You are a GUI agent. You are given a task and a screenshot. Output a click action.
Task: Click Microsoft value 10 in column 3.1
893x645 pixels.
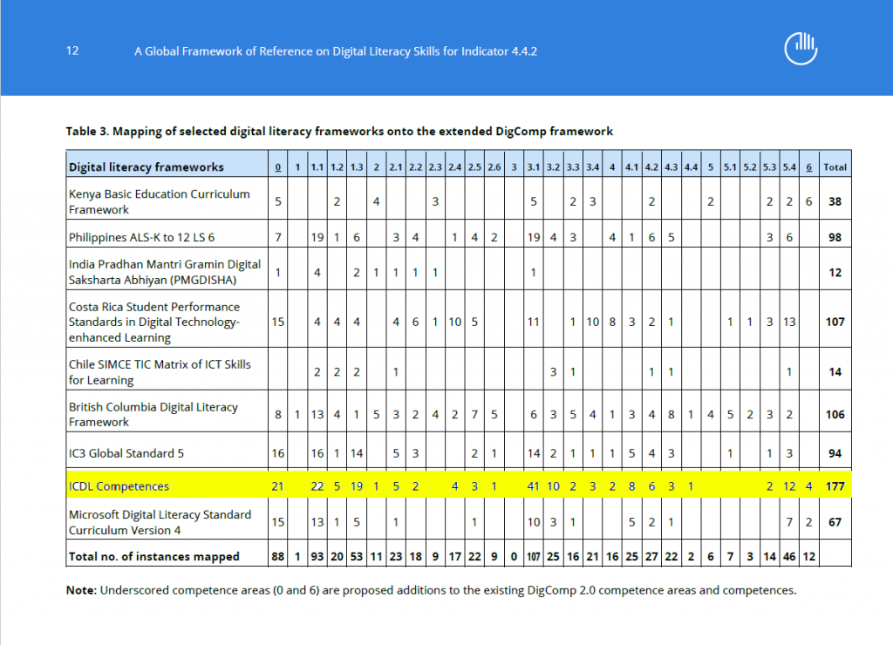tap(533, 522)
